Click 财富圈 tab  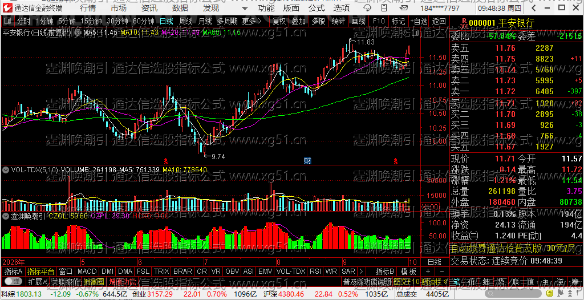pyautogui.click(x=94, y=281)
